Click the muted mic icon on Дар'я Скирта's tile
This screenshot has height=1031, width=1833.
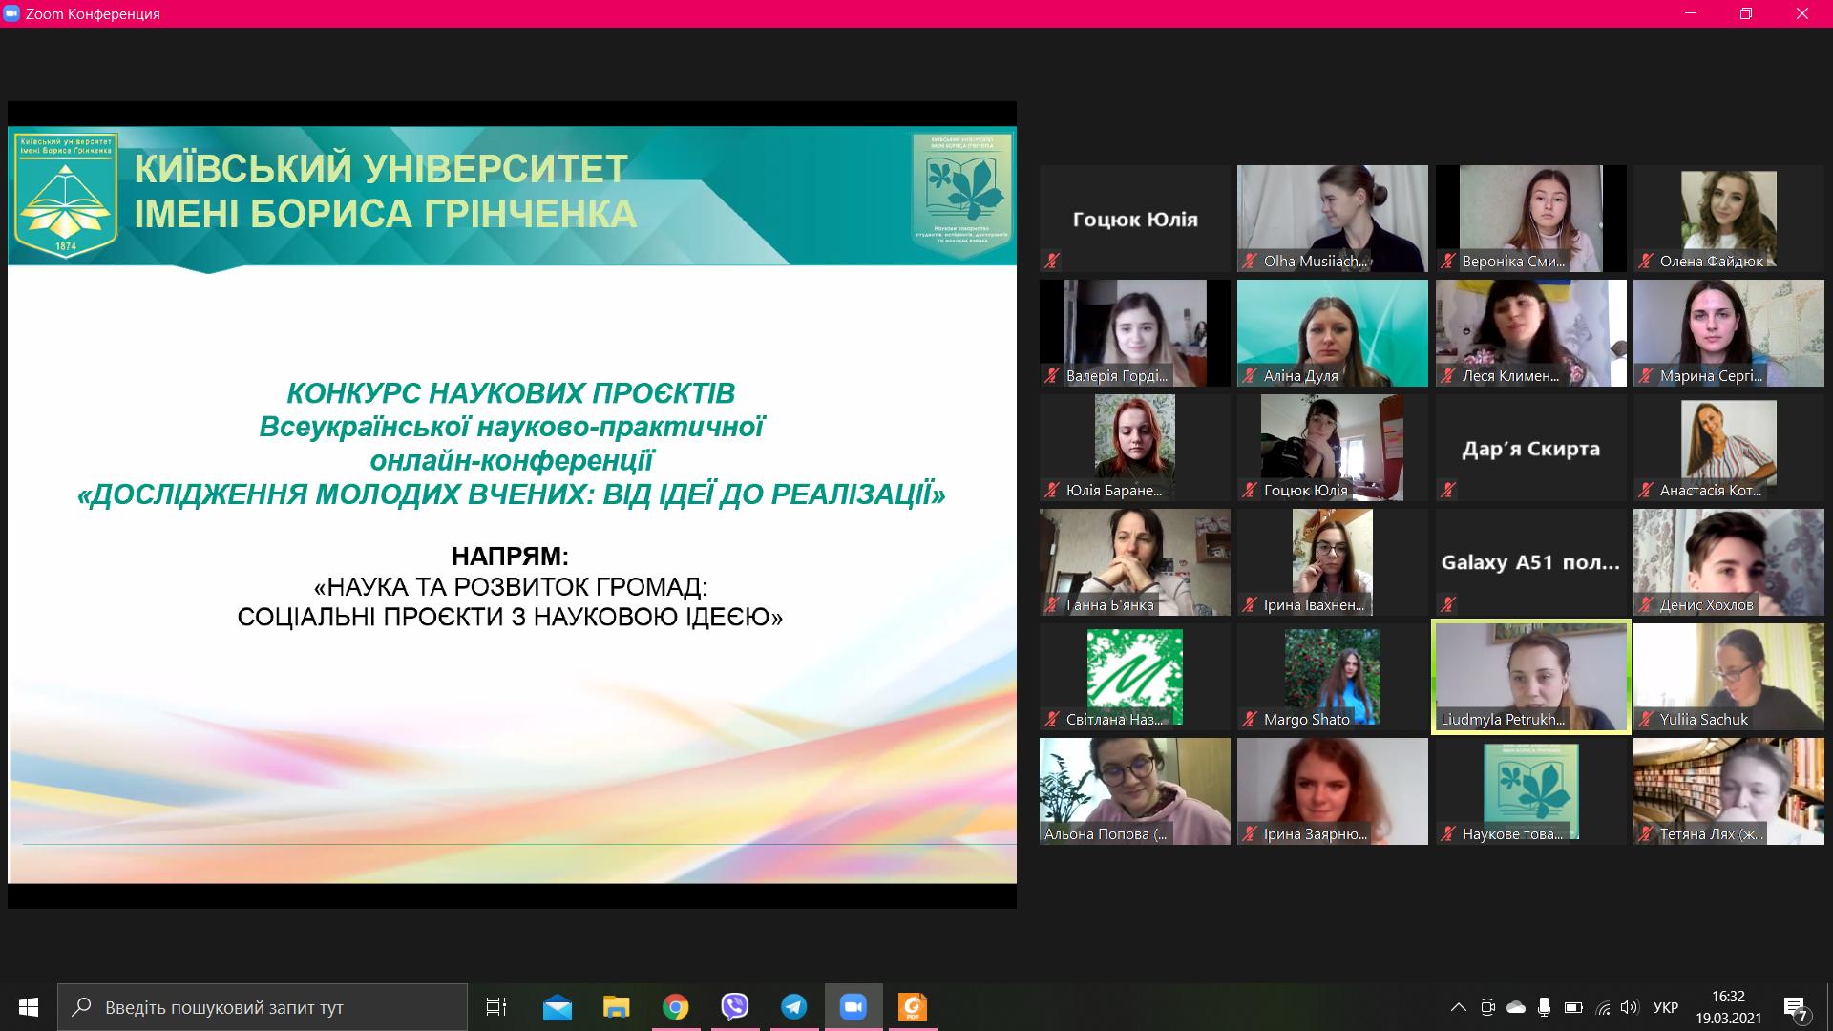1448,490
